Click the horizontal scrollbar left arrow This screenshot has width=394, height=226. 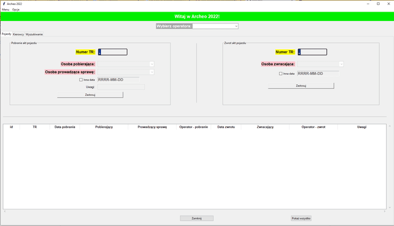click(x=4, y=211)
